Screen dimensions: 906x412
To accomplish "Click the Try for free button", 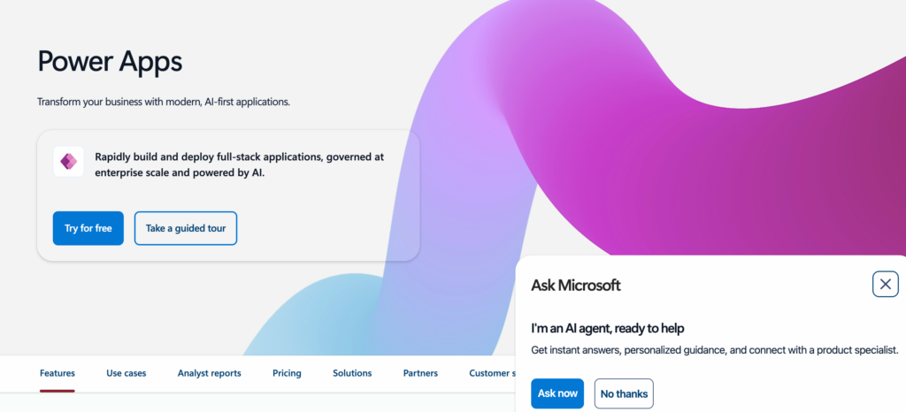I will [88, 228].
